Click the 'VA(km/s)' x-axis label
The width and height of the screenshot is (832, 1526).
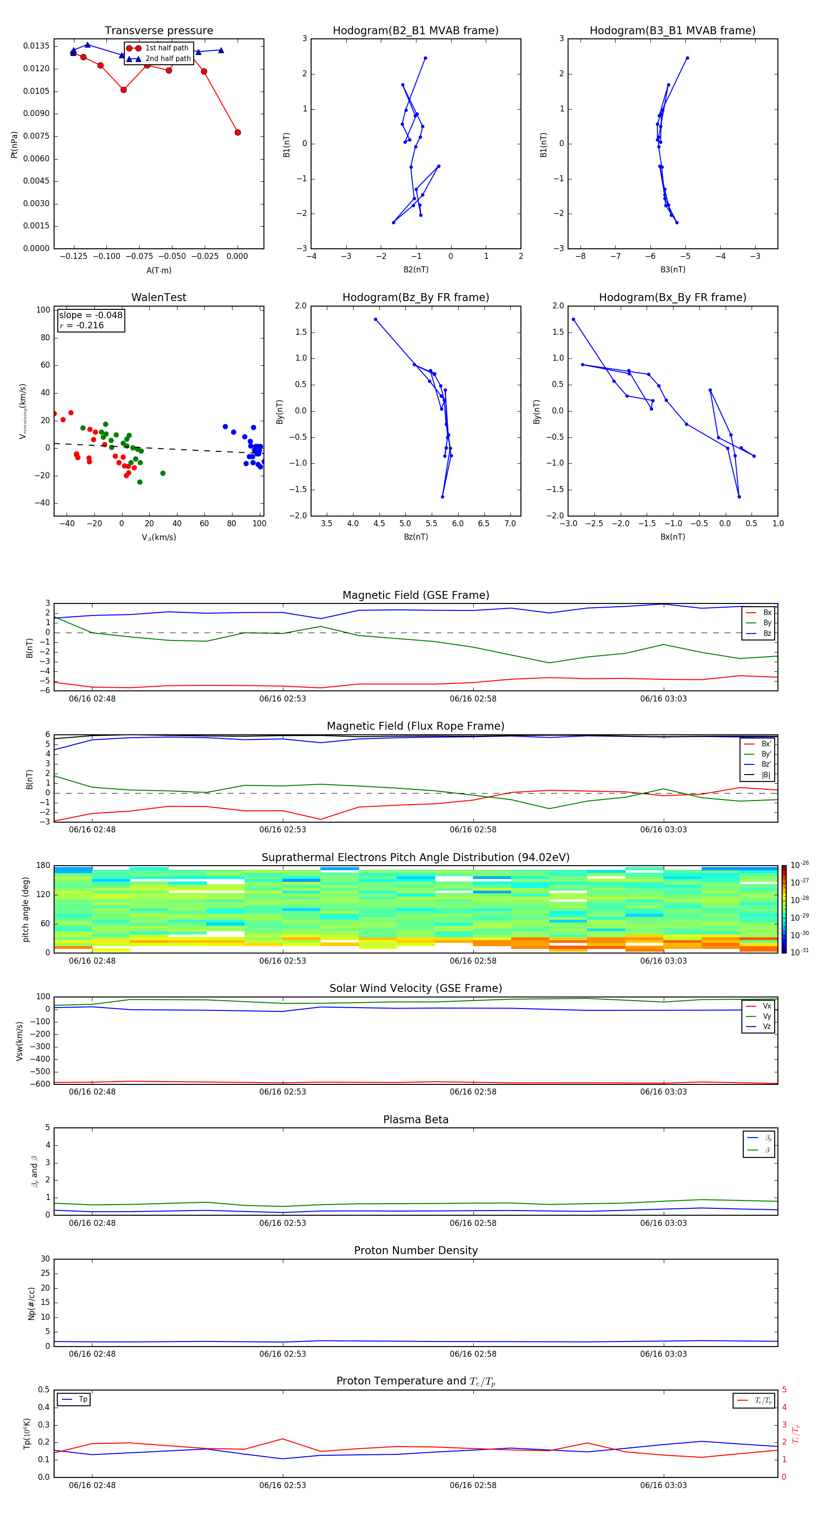pos(159,537)
